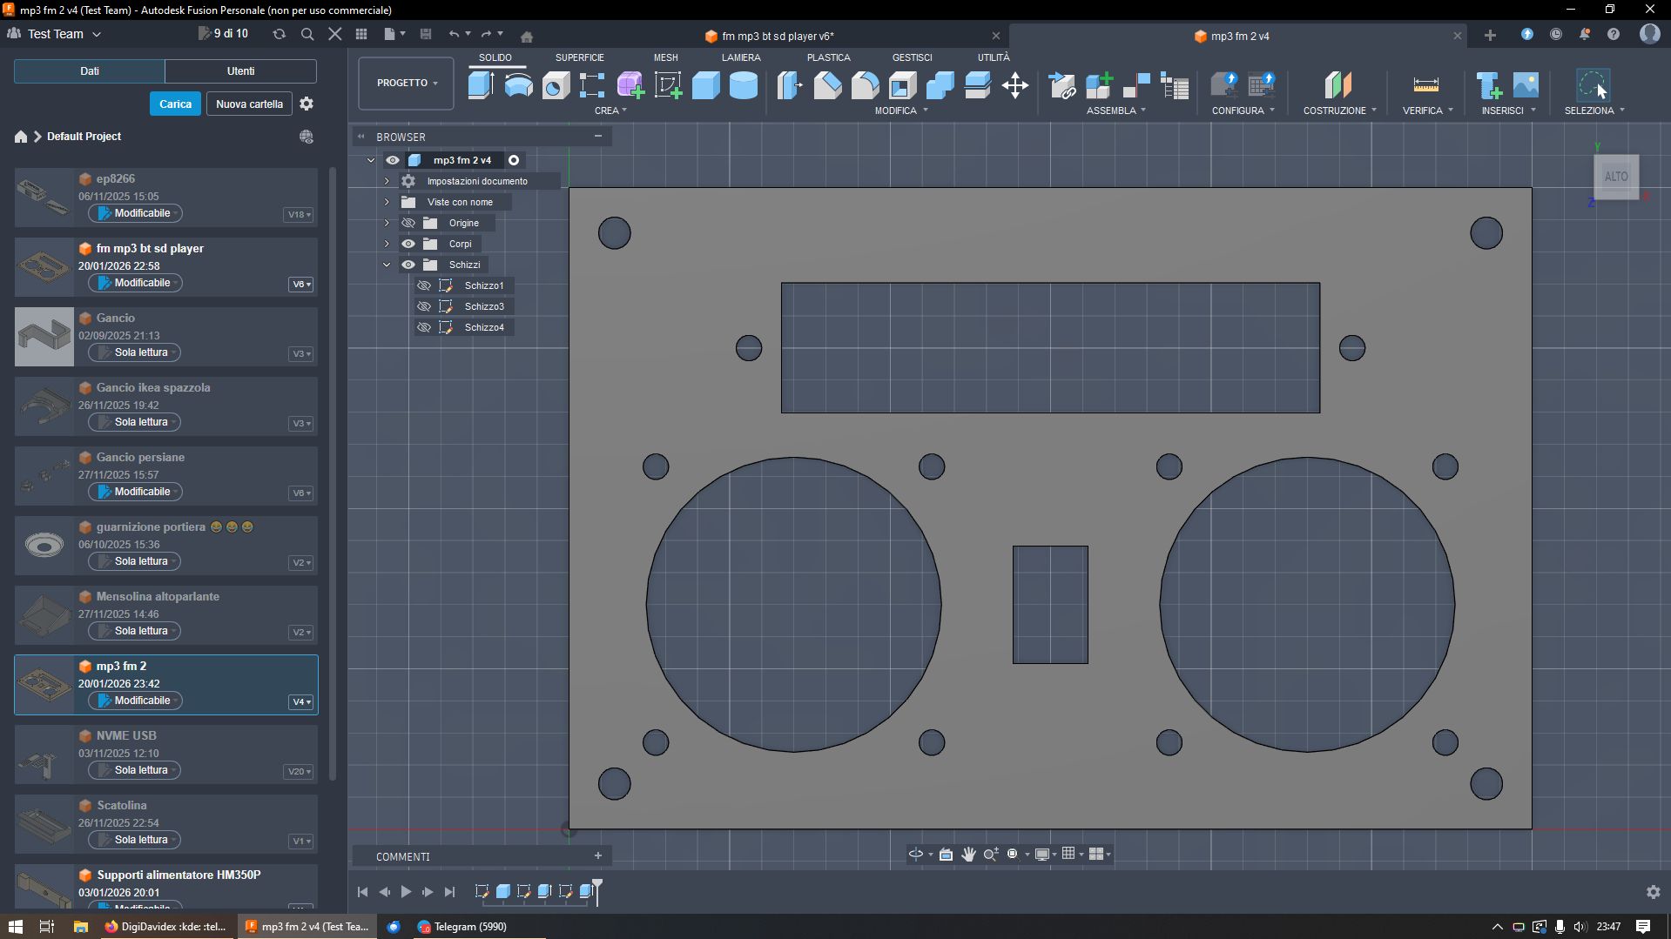Select the Shell tool icon

point(902,85)
